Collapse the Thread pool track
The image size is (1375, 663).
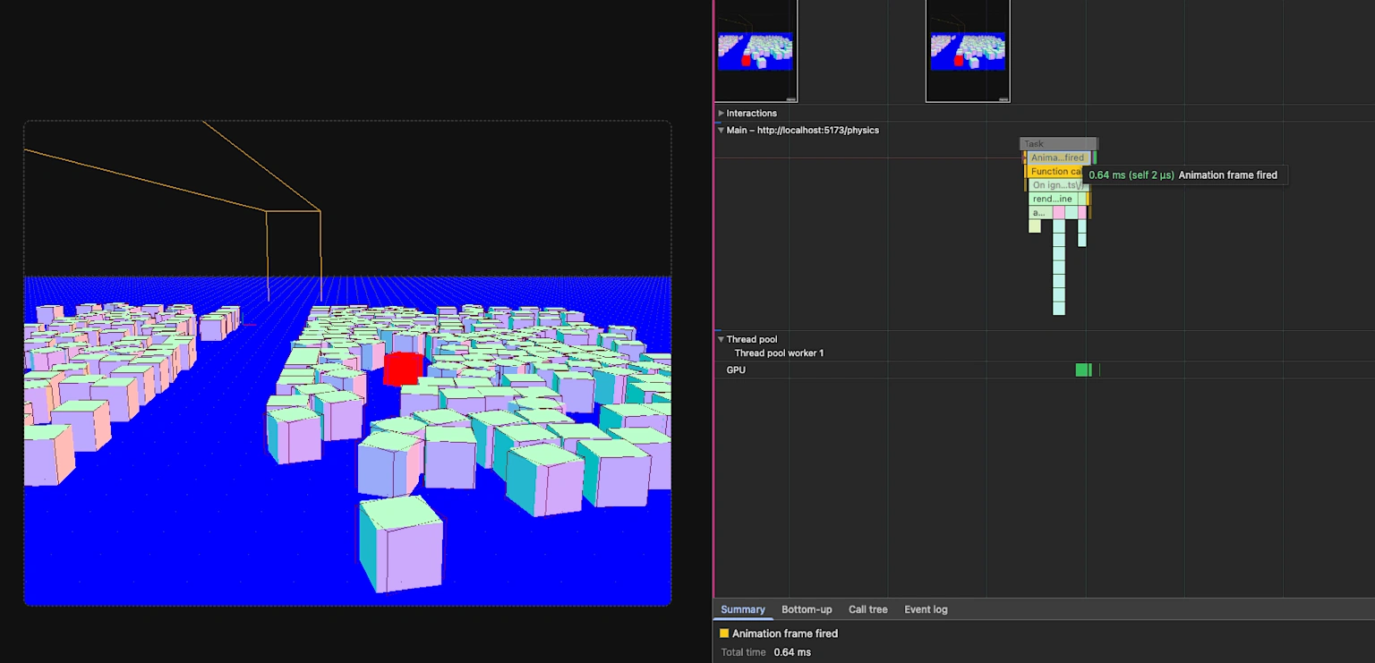click(721, 340)
